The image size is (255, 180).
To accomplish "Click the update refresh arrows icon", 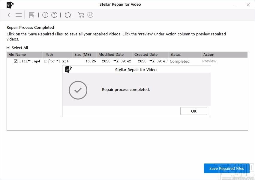I will (x=68, y=15).
